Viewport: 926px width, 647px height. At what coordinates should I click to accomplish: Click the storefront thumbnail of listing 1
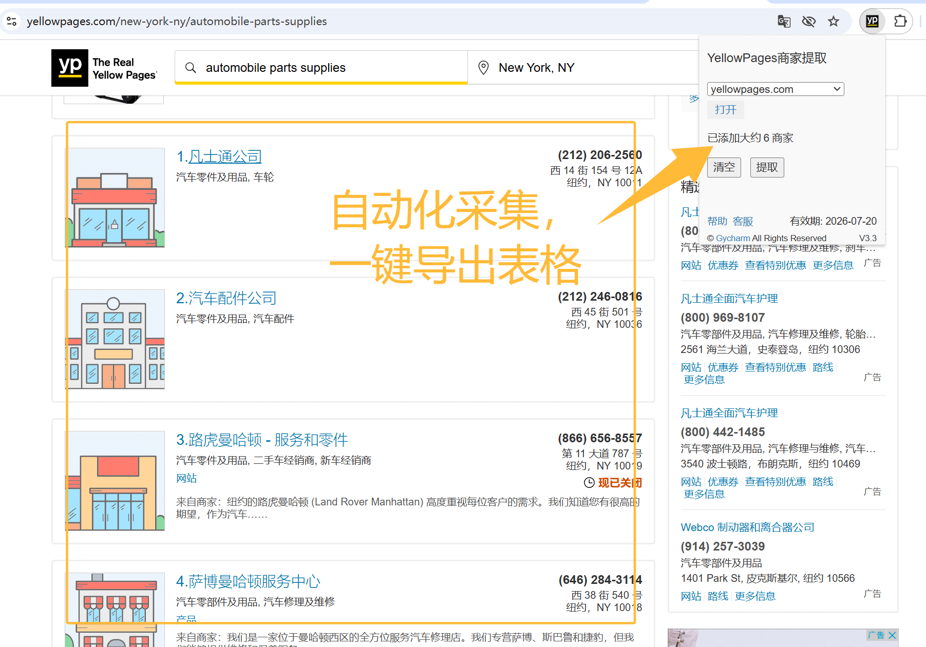(115, 198)
